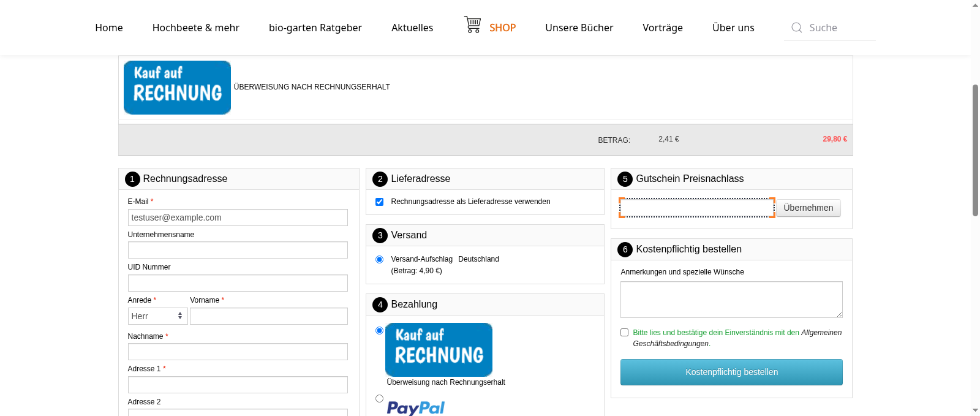Click Kostenpflichtig bestellen button
980x416 pixels.
tap(731, 372)
